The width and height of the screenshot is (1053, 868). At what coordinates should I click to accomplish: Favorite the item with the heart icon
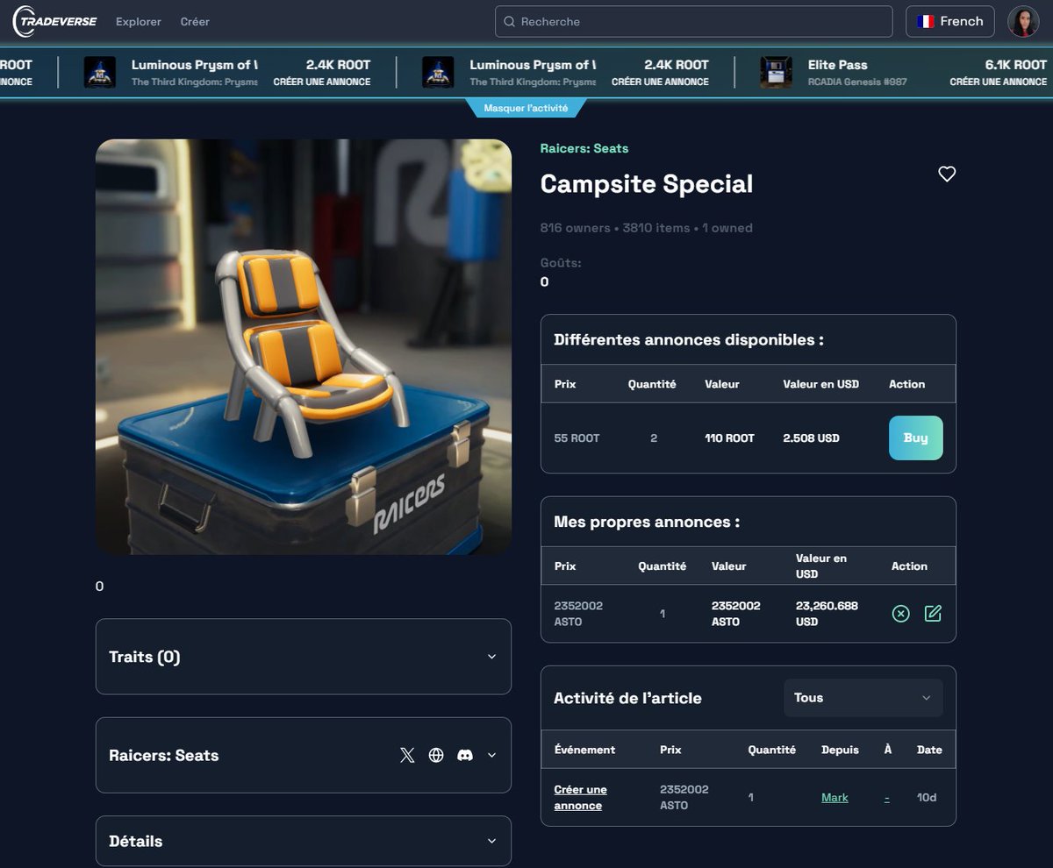[x=947, y=174]
